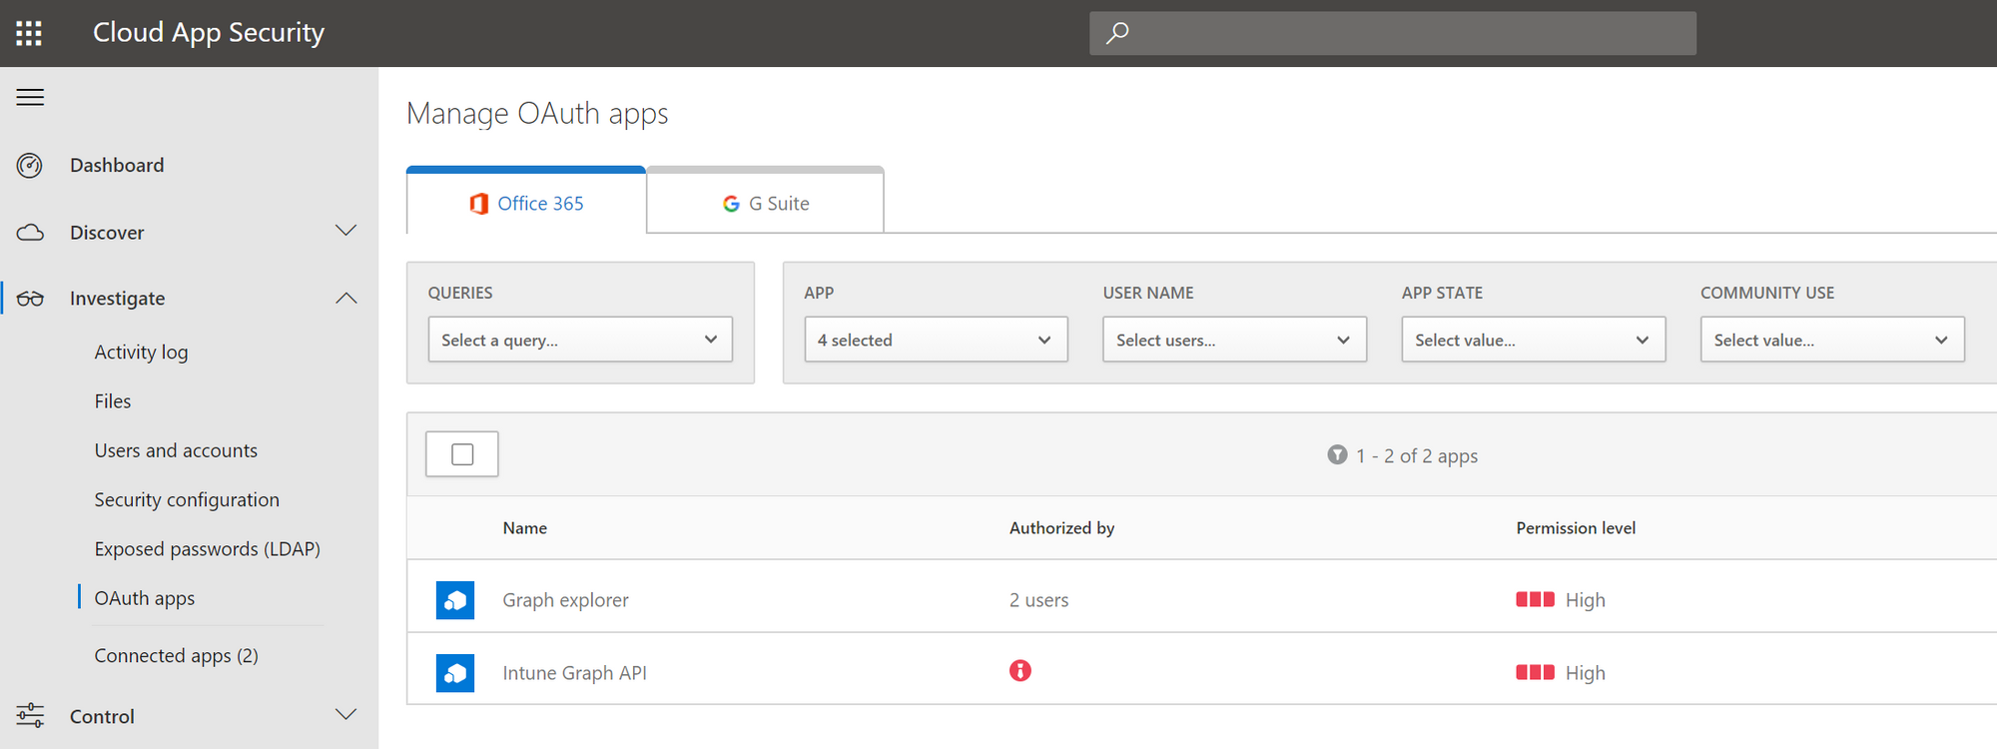Switch to the Office 365 tab

(526, 201)
